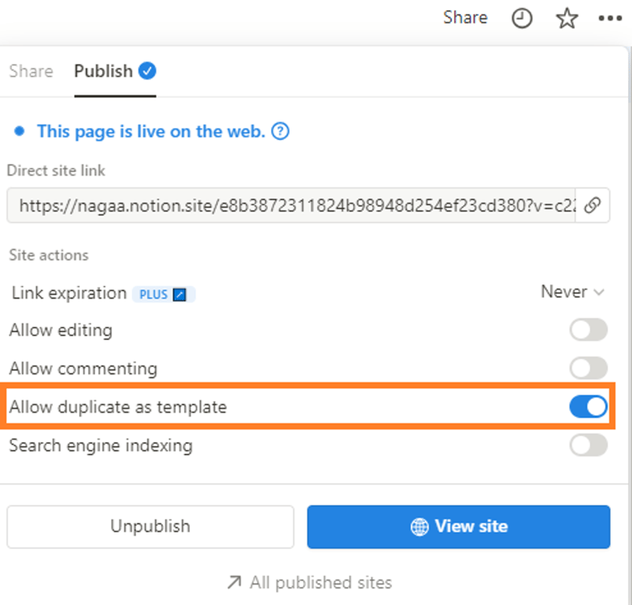Click the Unpublish button
The height and width of the screenshot is (605, 632).
click(x=150, y=526)
